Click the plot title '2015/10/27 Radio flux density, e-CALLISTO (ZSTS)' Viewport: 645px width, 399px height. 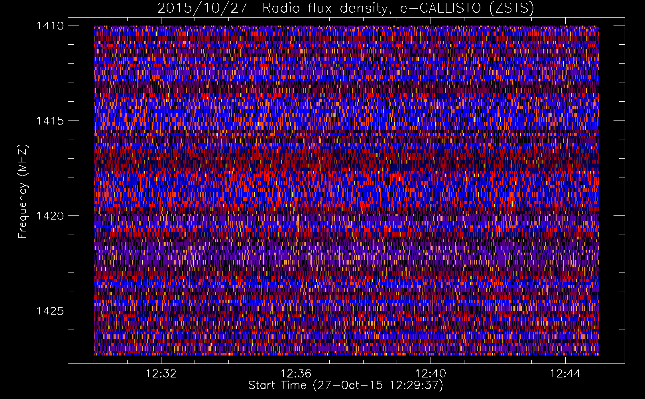pos(346,8)
